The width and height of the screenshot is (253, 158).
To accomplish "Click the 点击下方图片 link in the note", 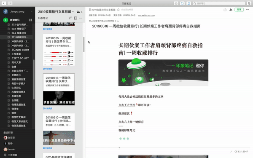I will (x=127, y=105).
